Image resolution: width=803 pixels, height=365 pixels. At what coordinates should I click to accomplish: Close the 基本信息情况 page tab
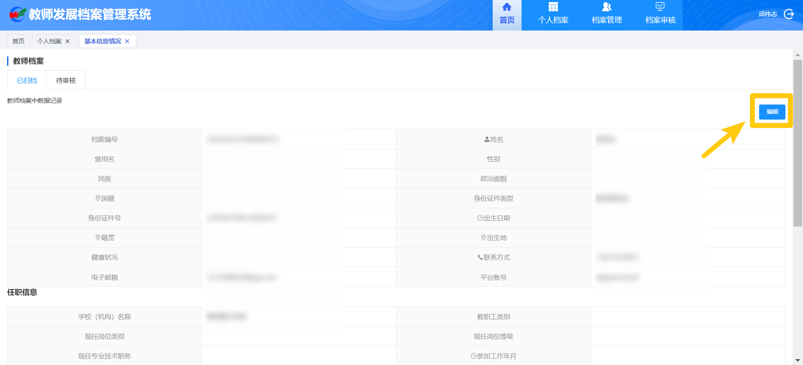127,41
